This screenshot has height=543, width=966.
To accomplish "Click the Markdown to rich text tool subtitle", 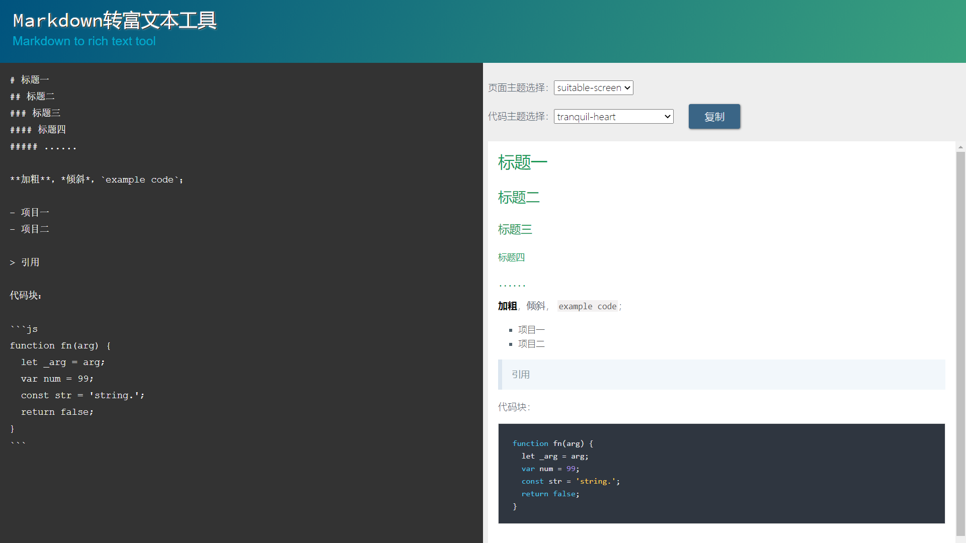I will [x=84, y=41].
